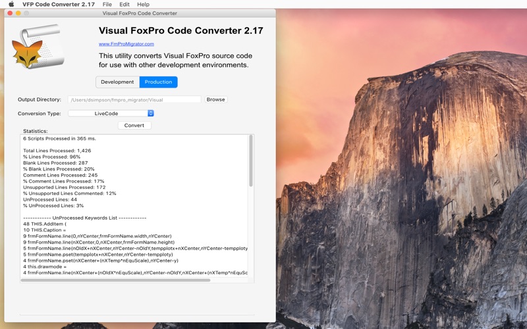Select line '9 frmFormName.line(0,nYCenter,frmFormName.width,nYCenter)'
This screenshot has height=329, width=527.
click(x=97, y=236)
